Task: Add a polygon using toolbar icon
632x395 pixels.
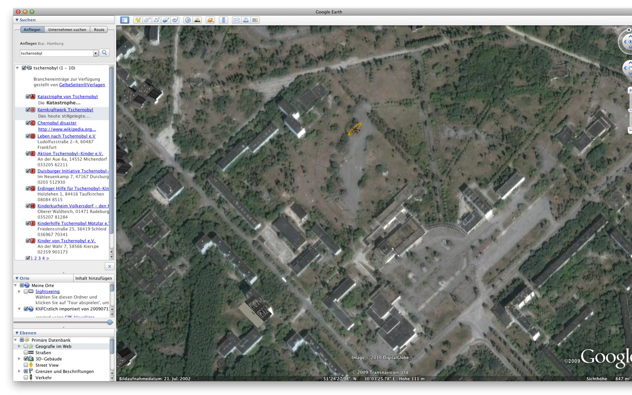Action: (x=147, y=20)
